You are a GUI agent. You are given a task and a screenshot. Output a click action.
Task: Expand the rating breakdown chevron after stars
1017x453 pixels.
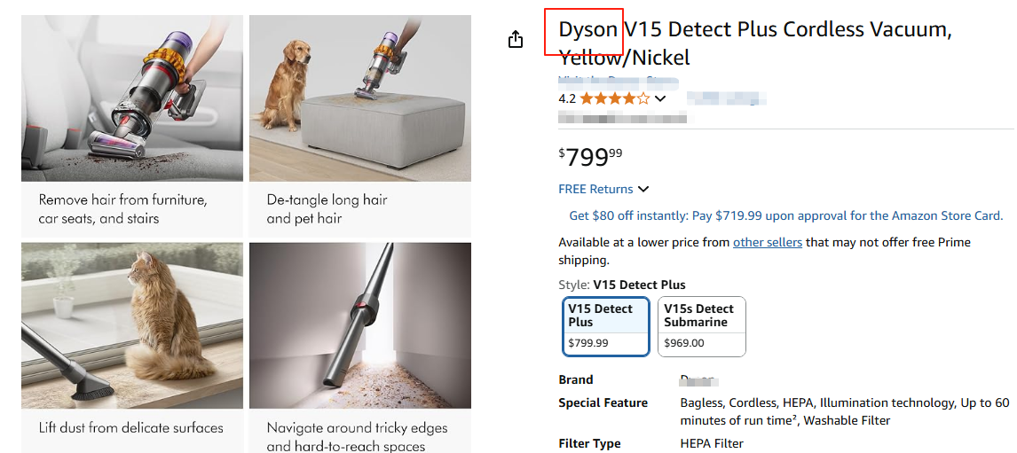click(x=659, y=98)
